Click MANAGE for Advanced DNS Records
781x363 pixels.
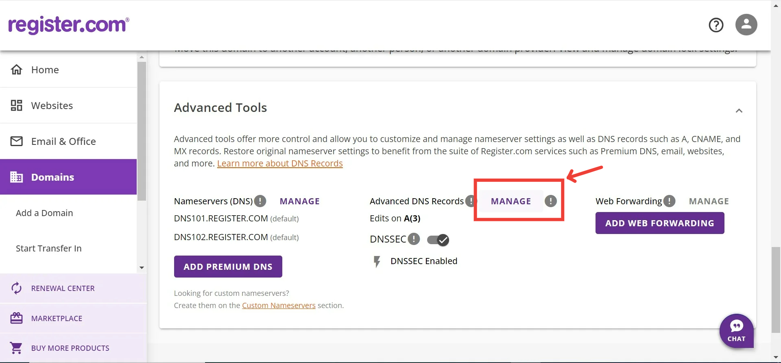[x=511, y=201]
